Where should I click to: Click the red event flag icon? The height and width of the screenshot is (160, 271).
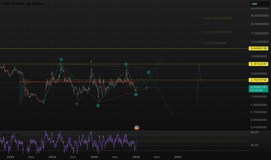click(x=137, y=127)
